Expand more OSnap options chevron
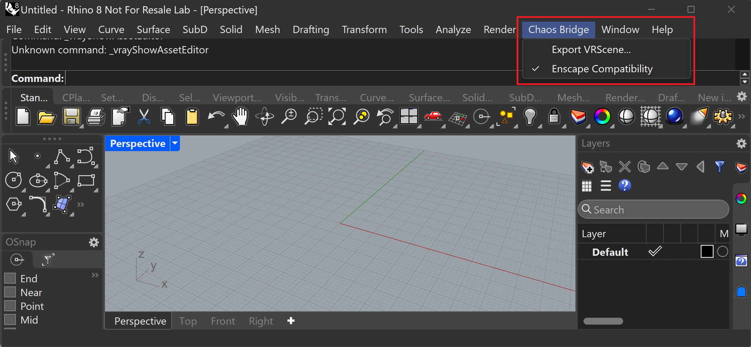 click(x=95, y=275)
